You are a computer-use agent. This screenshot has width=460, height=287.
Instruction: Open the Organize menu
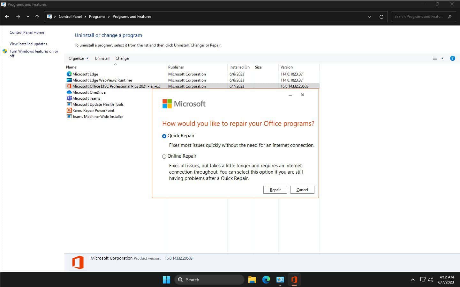click(79, 58)
